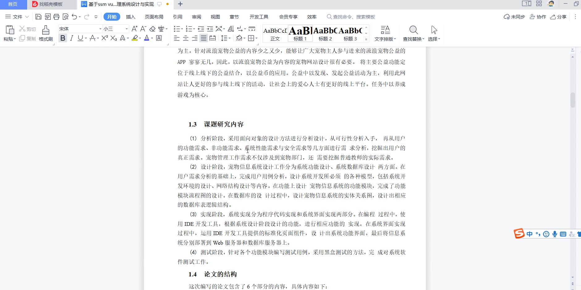The width and height of the screenshot is (581, 290).
Task: Open the 页面布局 ribbon tab
Action: point(154,17)
